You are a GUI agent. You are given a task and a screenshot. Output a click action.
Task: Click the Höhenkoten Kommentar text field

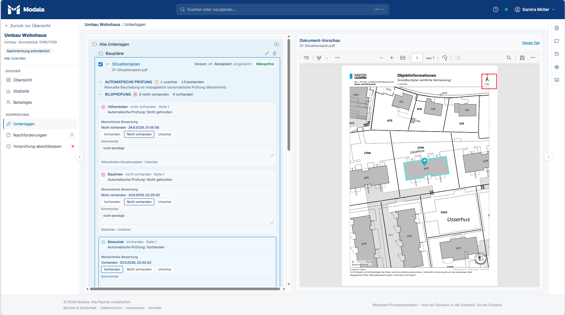187,151
